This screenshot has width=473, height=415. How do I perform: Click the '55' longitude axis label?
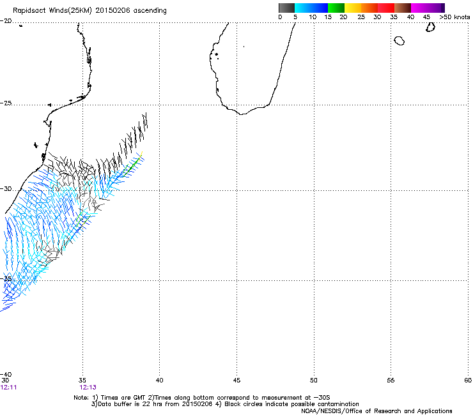pyautogui.click(x=391, y=381)
